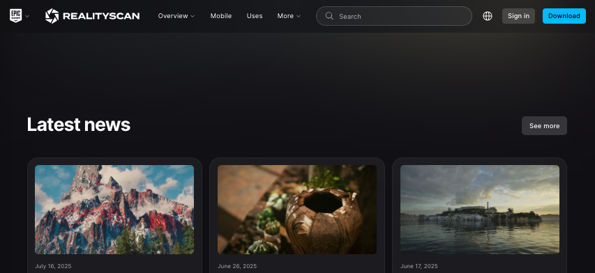
Task: Select the July 16, 2025 date text
Action: point(53,266)
